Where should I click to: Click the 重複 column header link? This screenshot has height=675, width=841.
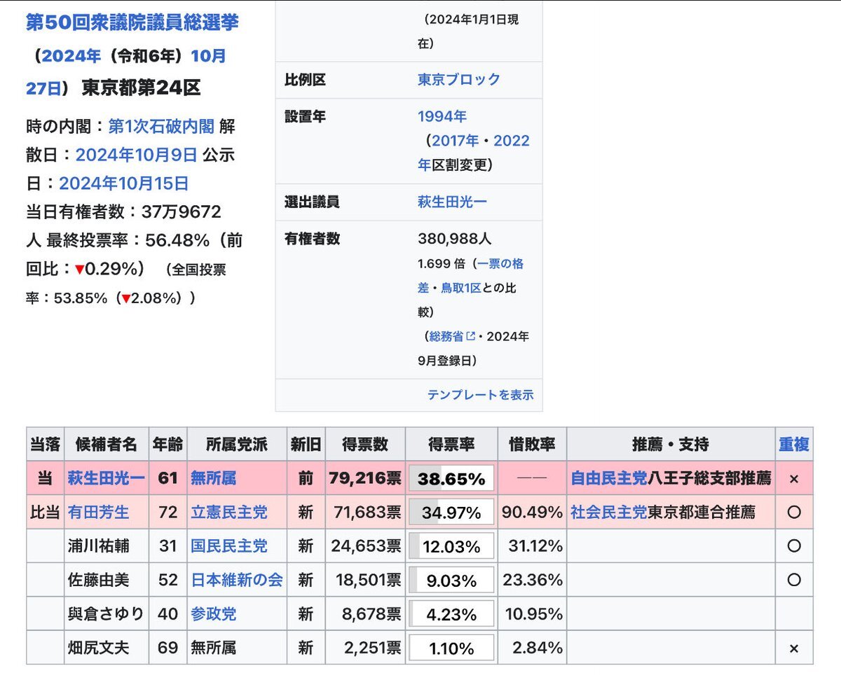pos(793,444)
